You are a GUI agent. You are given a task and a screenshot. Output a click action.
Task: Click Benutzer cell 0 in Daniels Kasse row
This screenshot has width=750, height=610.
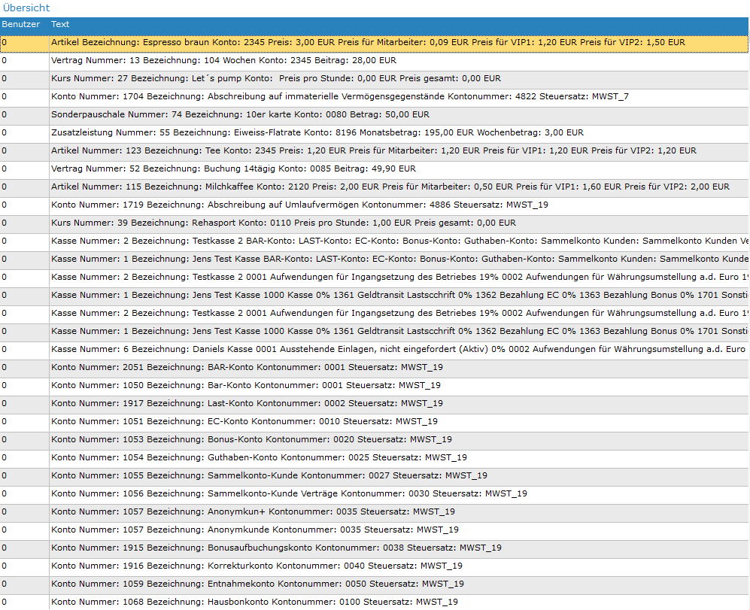[24, 349]
